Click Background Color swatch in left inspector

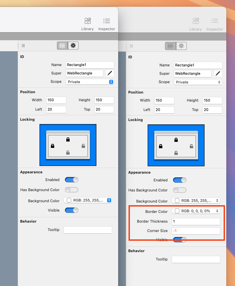click(x=69, y=200)
